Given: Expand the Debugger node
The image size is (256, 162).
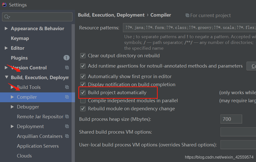Looking at the screenshot, I should 12,107.
